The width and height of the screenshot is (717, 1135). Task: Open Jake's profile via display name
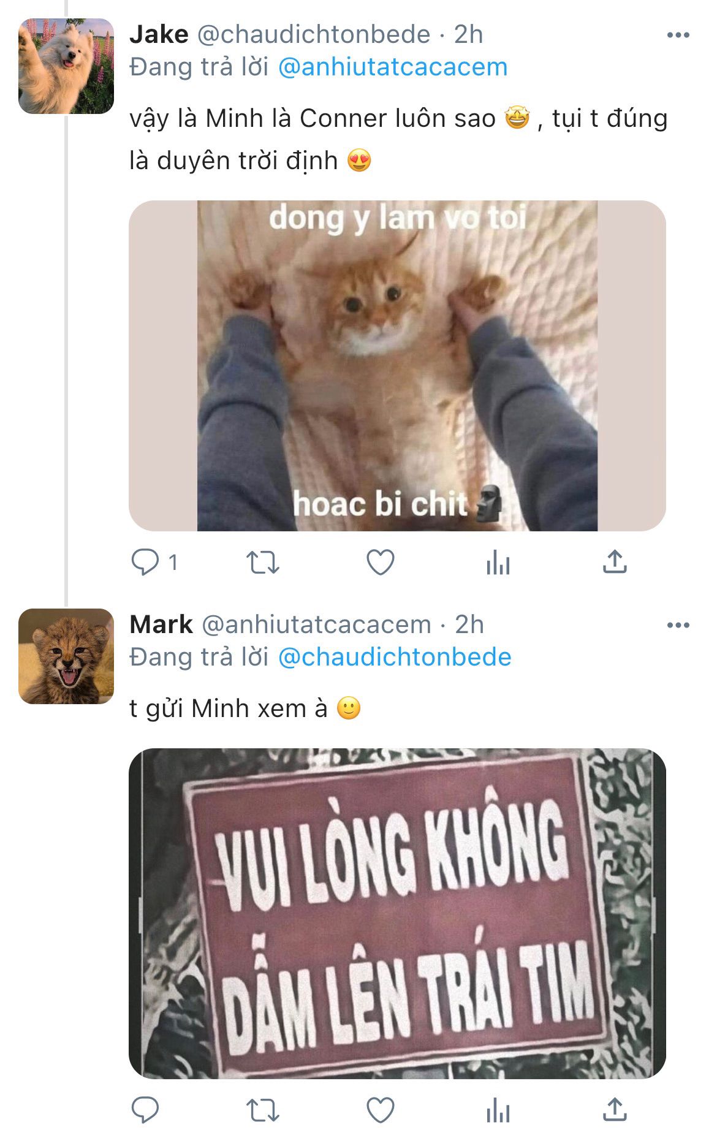[159, 34]
